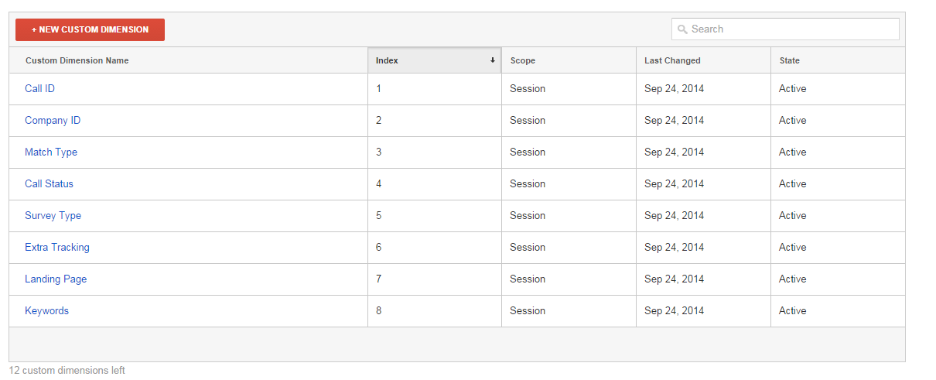This screenshot has height=380, width=936.
Task: Open the Match Type dimension
Action: (x=51, y=152)
